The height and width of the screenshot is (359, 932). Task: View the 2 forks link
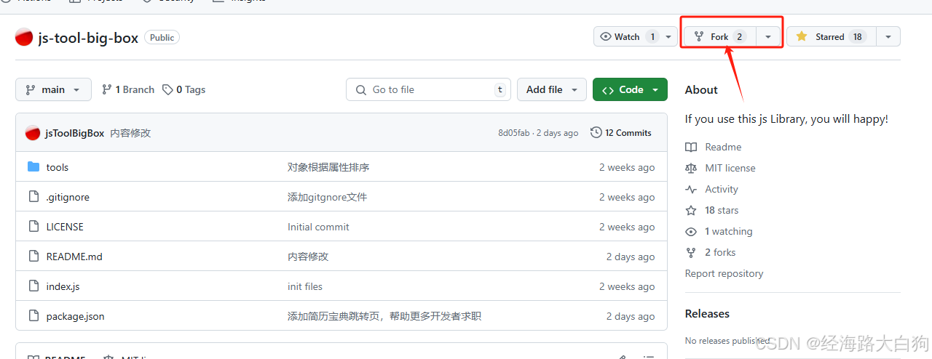(x=720, y=252)
